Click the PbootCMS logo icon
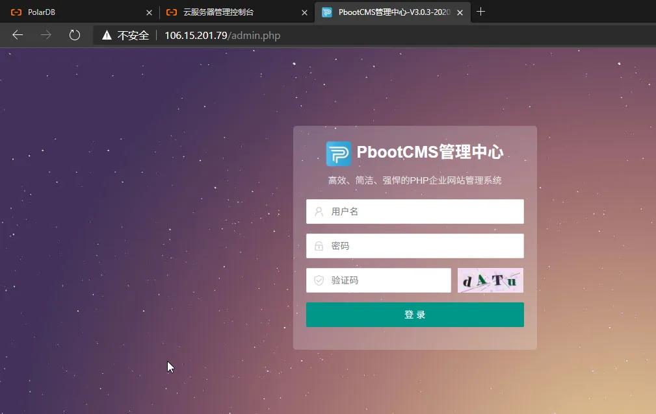The image size is (656, 414). tap(339, 153)
